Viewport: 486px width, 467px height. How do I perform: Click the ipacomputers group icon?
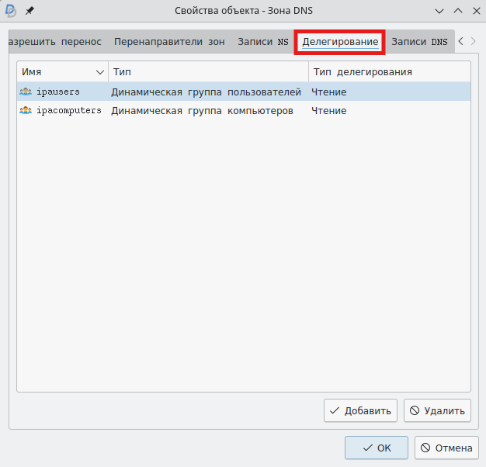click(26, 111)
